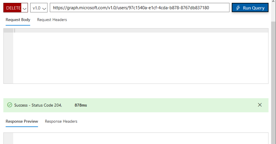Dismiss the success status message with X

(260, 105)
